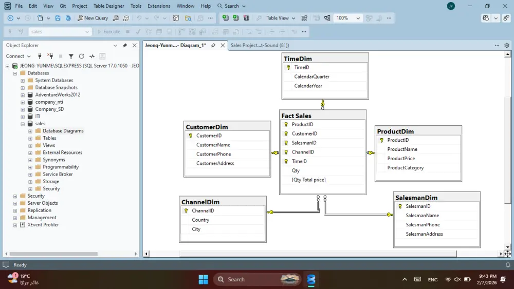
Task: Click the activity monitor icon in Object Explorer
Action: 92,56
